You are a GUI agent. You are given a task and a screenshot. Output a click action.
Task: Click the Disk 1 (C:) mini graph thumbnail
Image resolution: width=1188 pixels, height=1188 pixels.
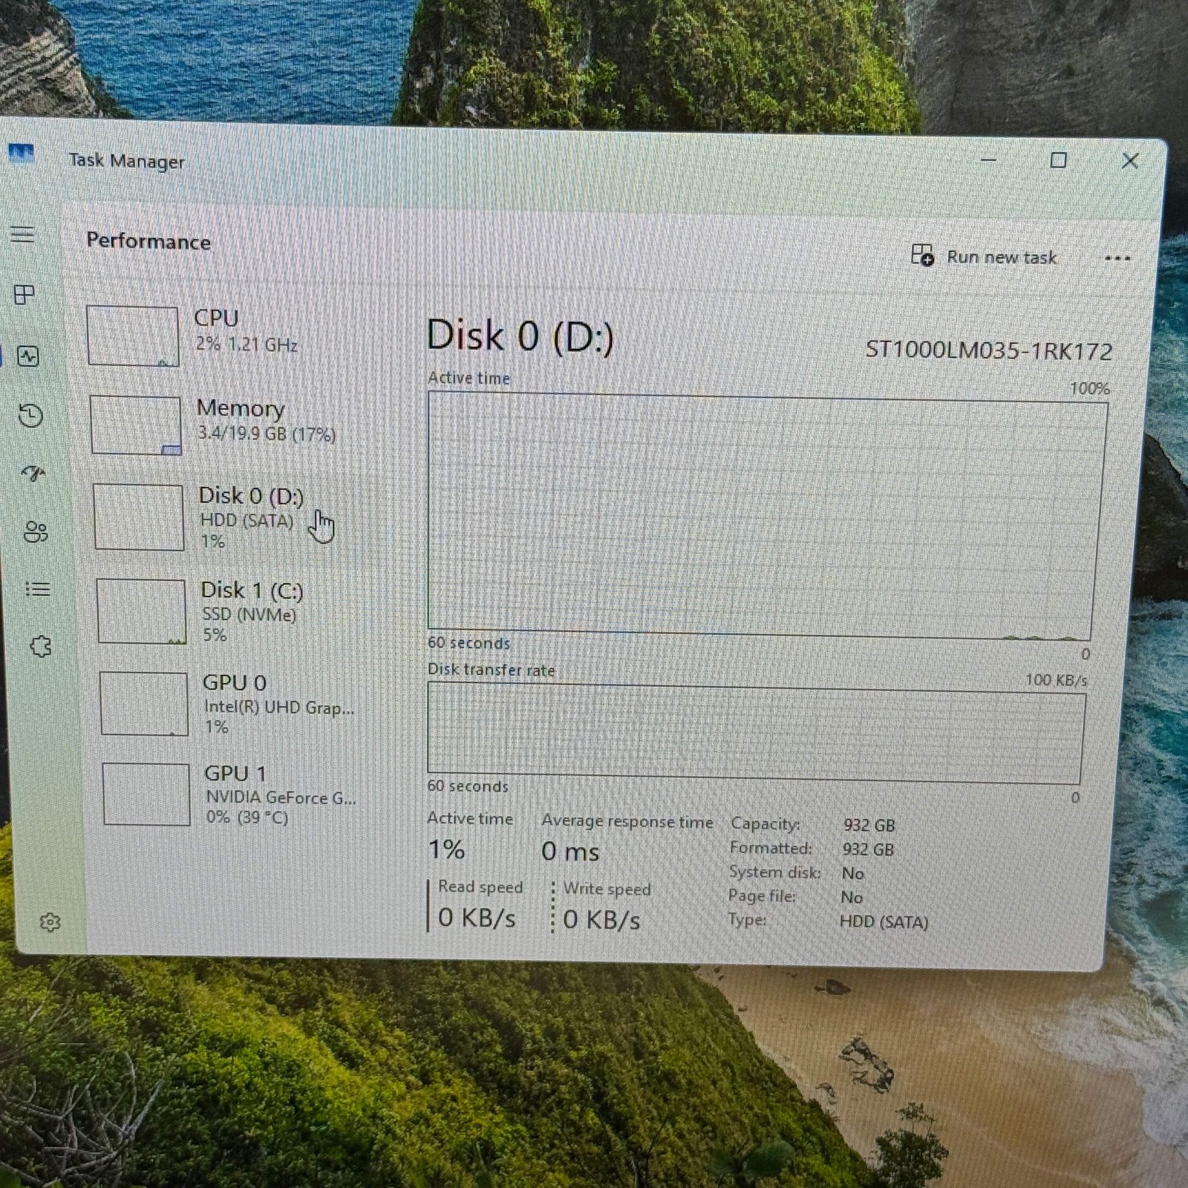coord(141,611)
